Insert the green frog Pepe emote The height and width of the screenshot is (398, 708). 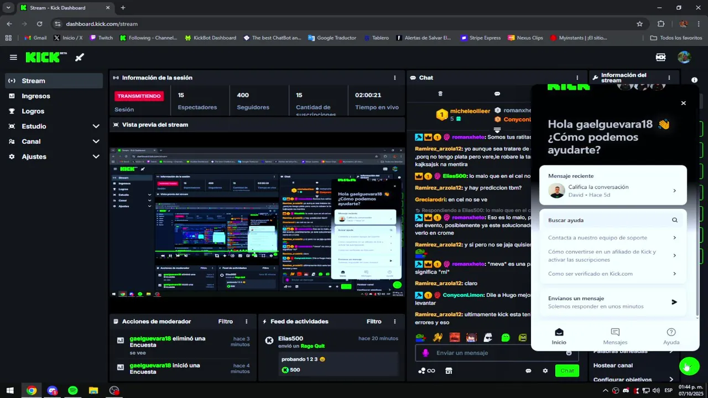point(420,337)
